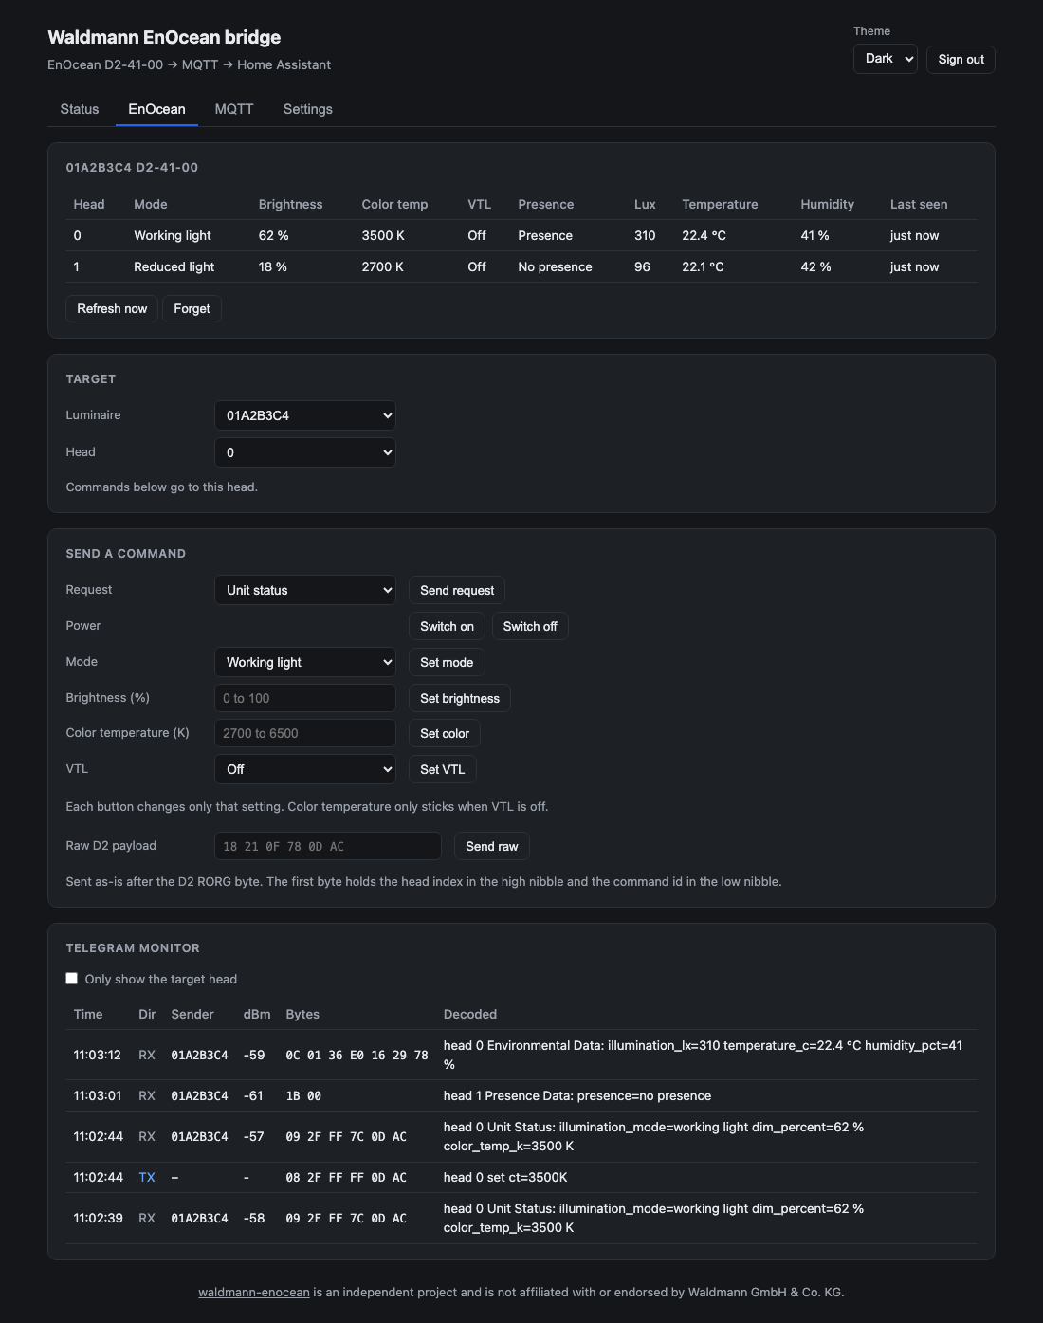Click the Working light cell for head 0
This screenshot has height=1323, width=1043.
(x=173, y=235)
